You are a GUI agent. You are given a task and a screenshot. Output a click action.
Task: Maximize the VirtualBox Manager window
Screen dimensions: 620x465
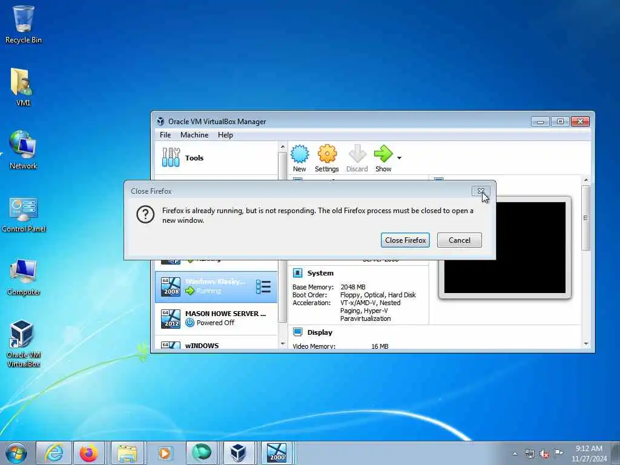click(x=560, y=121)
